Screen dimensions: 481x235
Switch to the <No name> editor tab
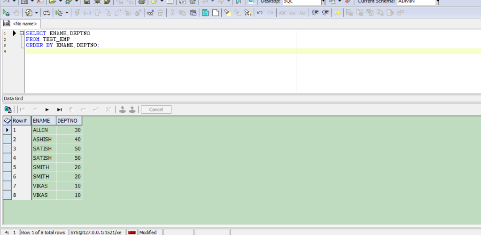point(22,23)
